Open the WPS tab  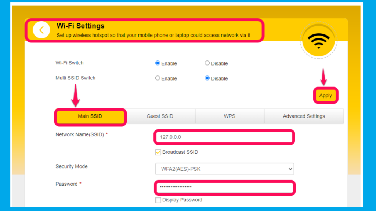tap(229, 116)
